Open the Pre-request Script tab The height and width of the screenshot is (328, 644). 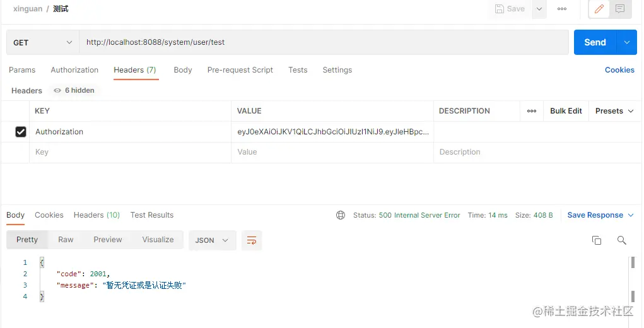coord(240,70)
